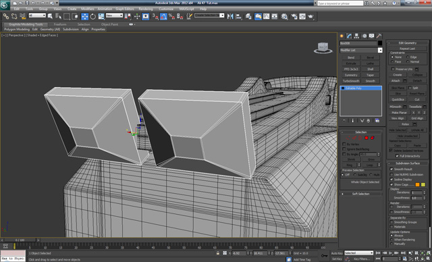The width and height of the screenshot is (432, 262).
Task: Open the Utilities hammer panel tab
Action: click(x=379, y=36)
